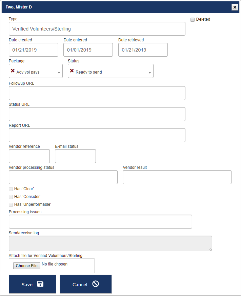The height and width of the screenshot is (296, 241).
Task: Click the Report URL input field
Action: 97,135
